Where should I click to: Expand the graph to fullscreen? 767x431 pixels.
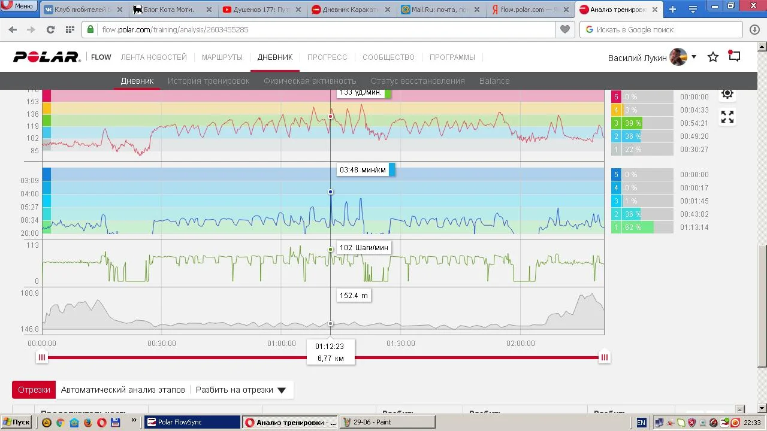(727, 117)
